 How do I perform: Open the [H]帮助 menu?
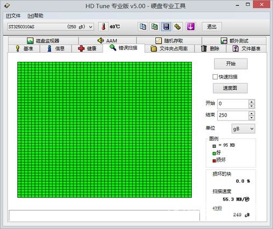point(35,16)
